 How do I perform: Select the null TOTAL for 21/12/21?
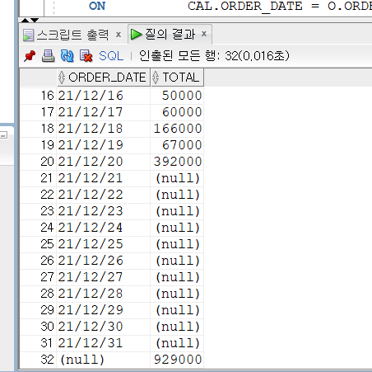[x=177, y=178]
